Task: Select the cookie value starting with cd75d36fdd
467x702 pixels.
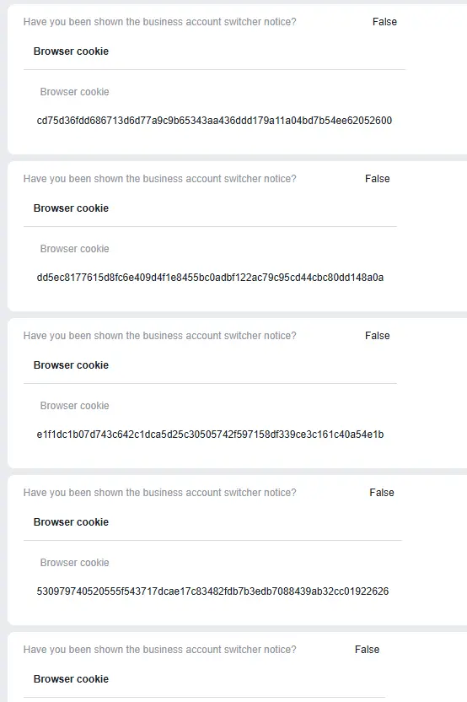Action: pyautogui.click(x=214, y=121)
